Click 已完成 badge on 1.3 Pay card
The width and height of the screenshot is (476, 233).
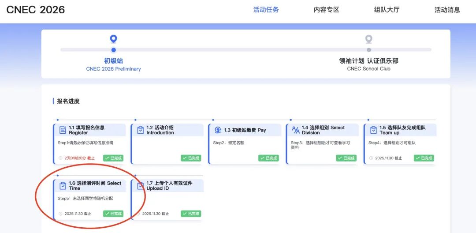click(269, 158)
